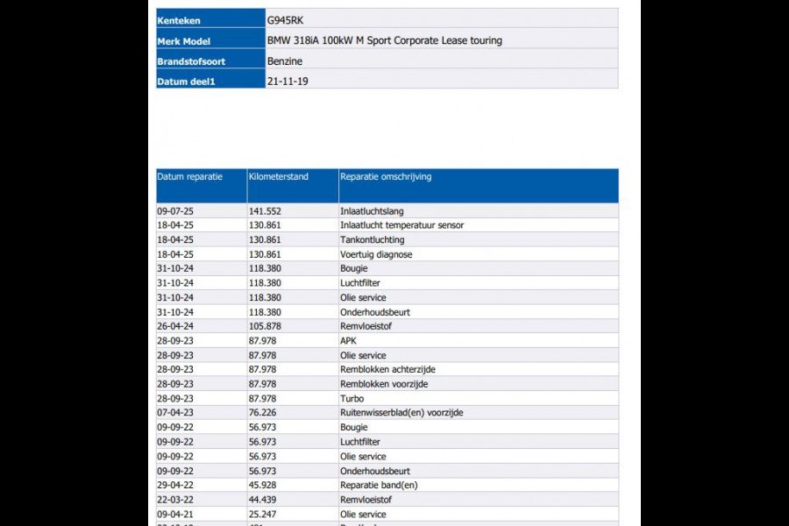Viewport: 789px width, 526px height.
Task: Click the Datum reparatie column header
Action: 189,177
